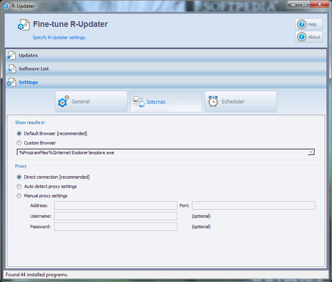Select Manual proxy settings radio button
332x282 pixels.
tap(19, 196)
